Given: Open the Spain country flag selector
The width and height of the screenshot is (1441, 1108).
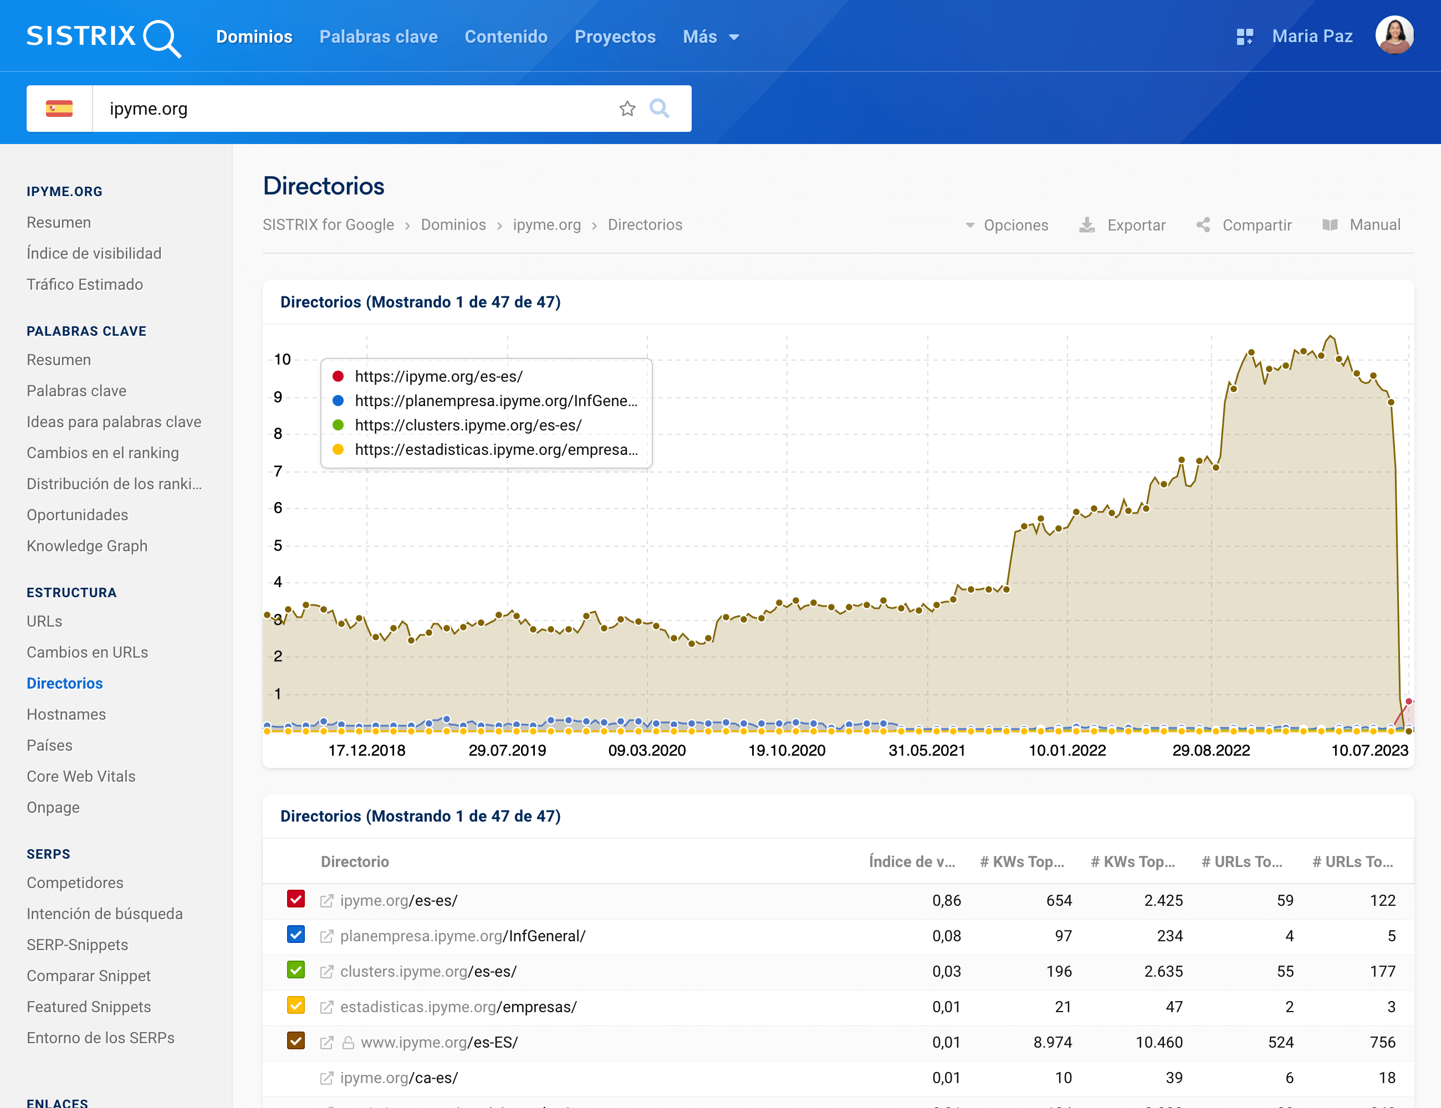Looking at the screenshot, I should [59, 108].
